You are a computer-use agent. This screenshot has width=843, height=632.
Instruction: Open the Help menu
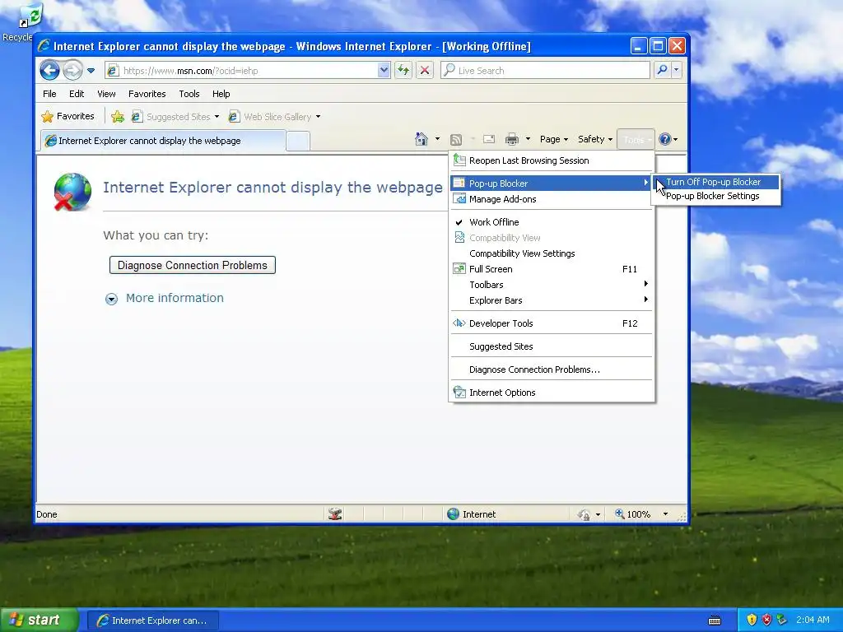pos(221,94)
